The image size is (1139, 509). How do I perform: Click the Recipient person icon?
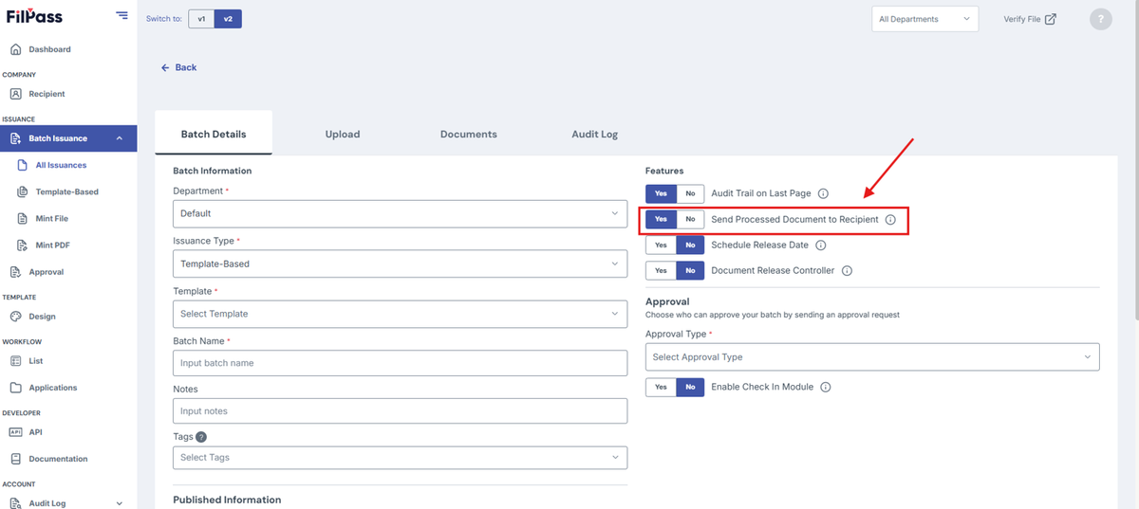[x=15, y=94]
